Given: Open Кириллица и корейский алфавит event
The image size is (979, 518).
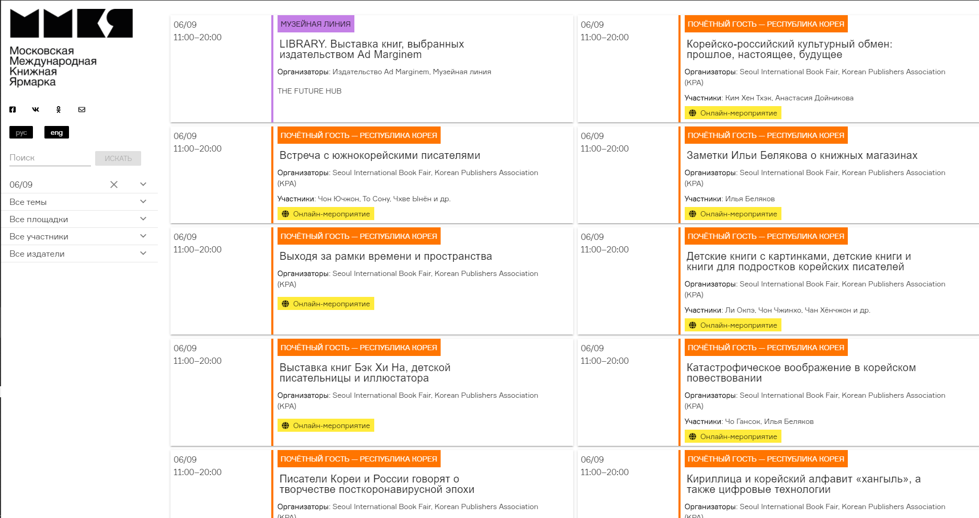Looking at the screenshot, I should 803,484.
